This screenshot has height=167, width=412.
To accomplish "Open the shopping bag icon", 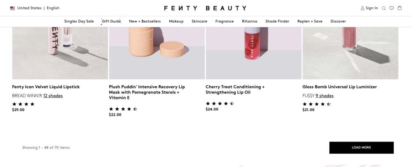I will point(399,8).
